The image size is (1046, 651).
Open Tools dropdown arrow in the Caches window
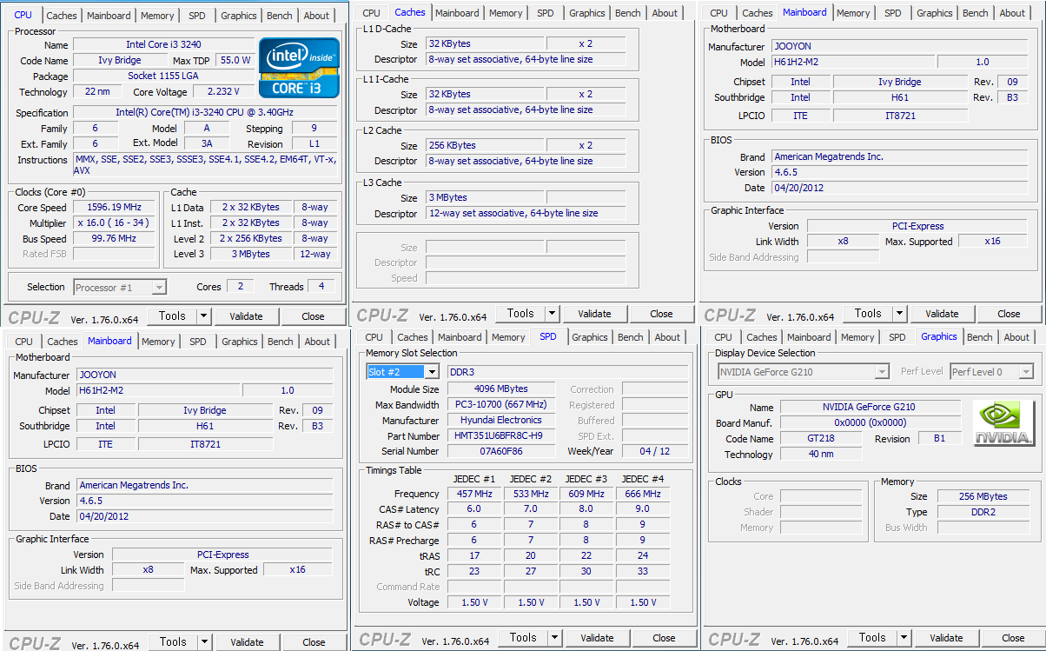coord(552,314)
